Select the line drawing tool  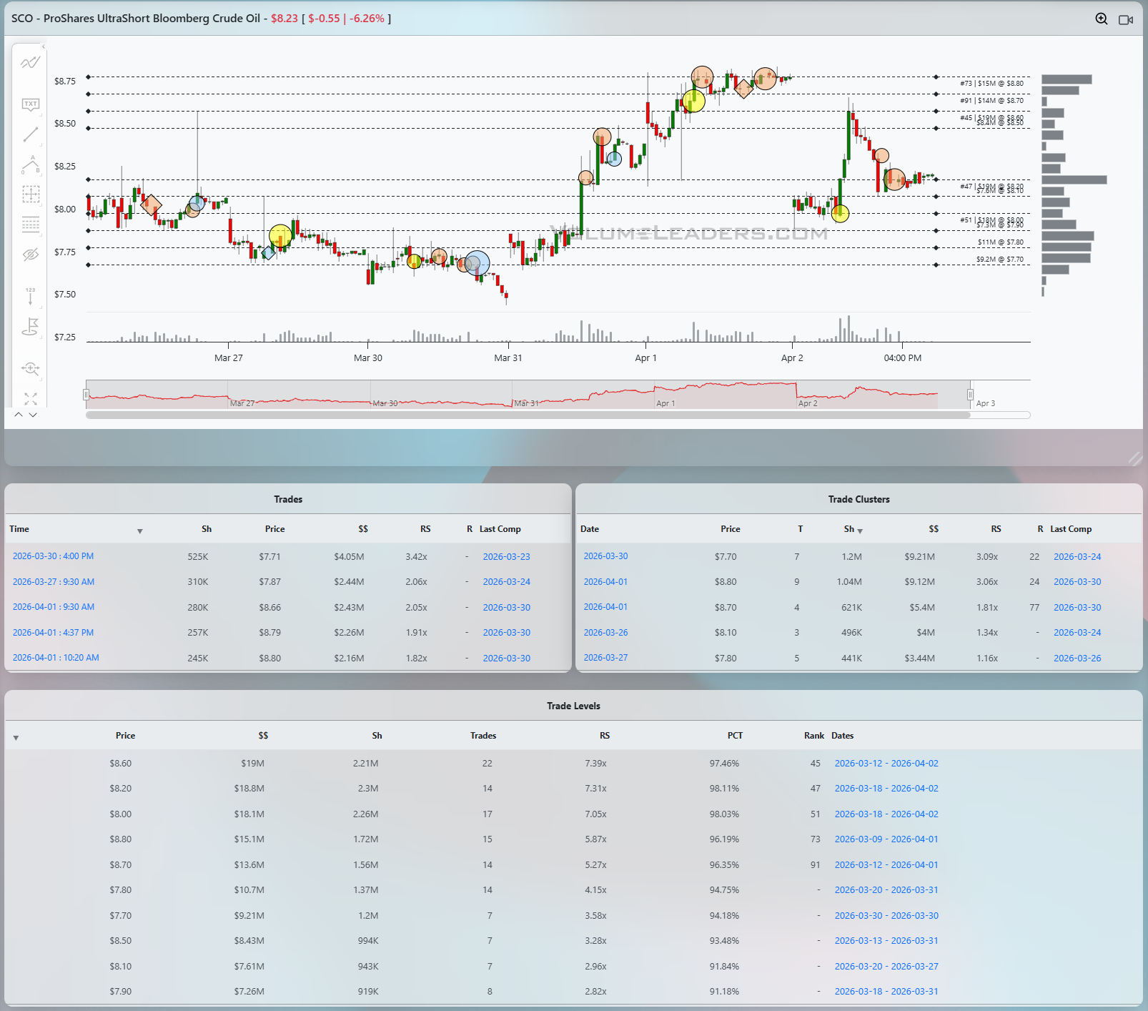click(31, 134)
